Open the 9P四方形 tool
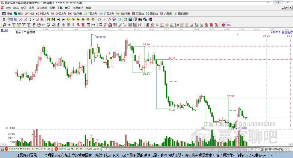The height and width of the screenshot is (158, 293). pos(59,14)
